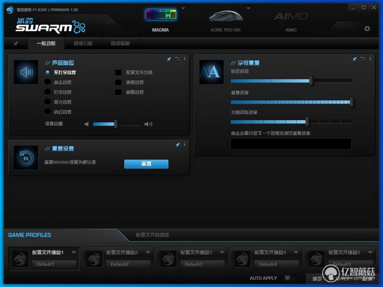The image size is (383, 287).
Task: Click the blue 重置 reset button
Action: (146, 164)
